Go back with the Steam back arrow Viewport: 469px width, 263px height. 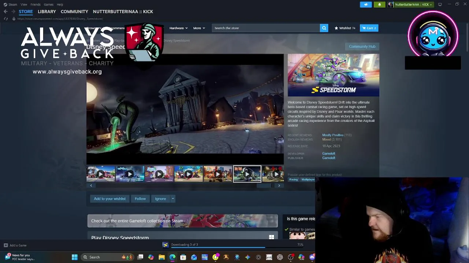point(5,12)
